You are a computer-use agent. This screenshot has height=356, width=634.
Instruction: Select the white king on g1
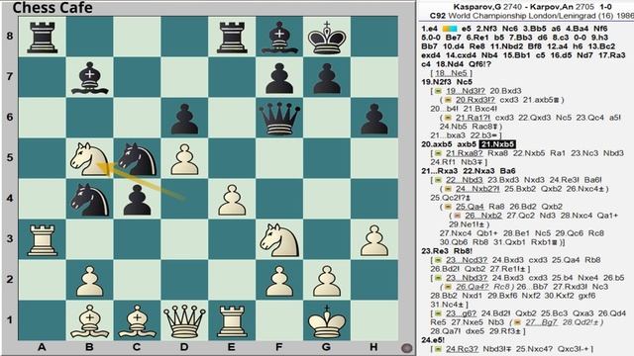pyautogui.click(x=327, y=321)
